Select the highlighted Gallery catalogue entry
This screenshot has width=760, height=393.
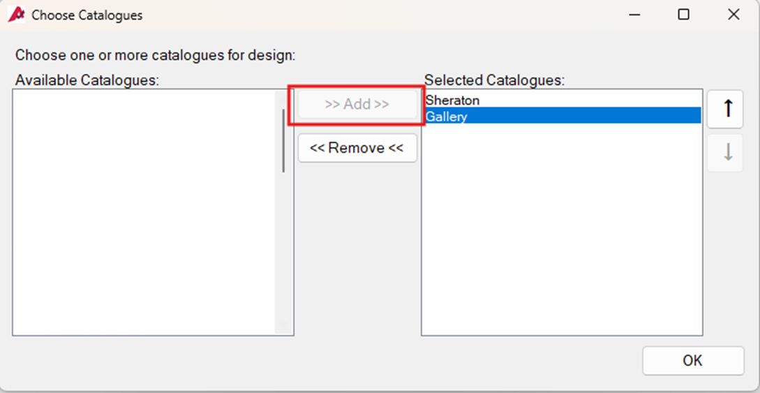(447, 117)
